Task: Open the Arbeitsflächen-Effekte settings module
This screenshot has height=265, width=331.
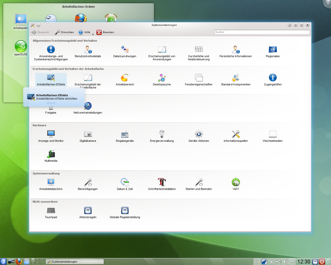Action: coord(51,78)
